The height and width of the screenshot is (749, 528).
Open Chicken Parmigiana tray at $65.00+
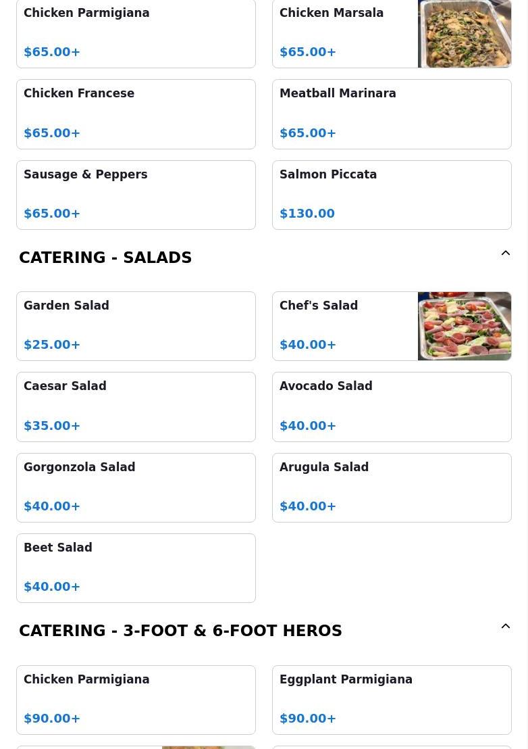pyautogui.click(x=136, y=33)
